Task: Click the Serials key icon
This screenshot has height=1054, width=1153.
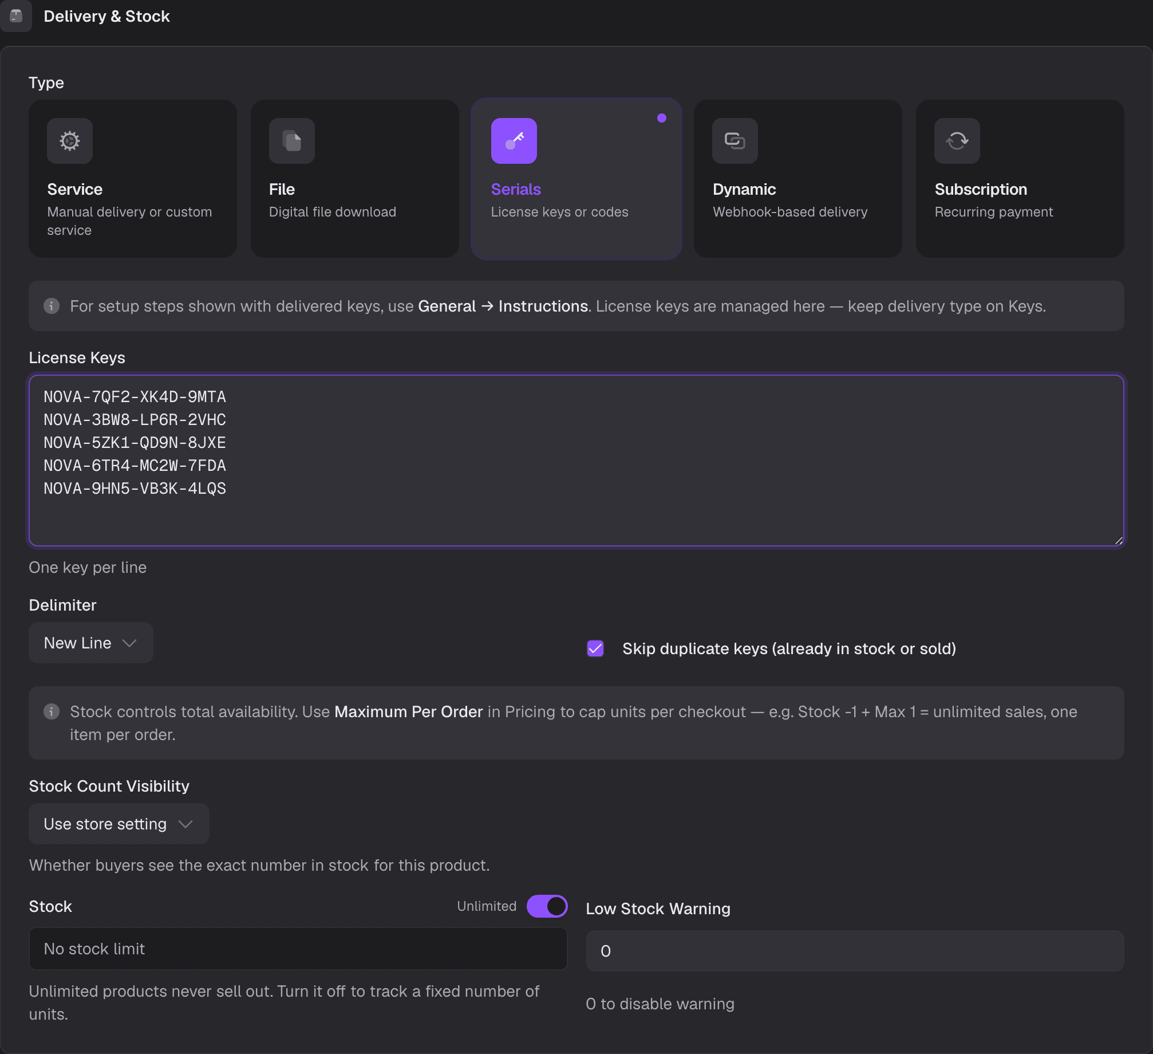Action: [x=514, y=141]
